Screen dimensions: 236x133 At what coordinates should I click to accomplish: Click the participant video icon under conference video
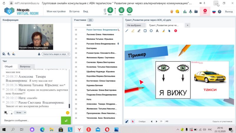pos(14,54)
